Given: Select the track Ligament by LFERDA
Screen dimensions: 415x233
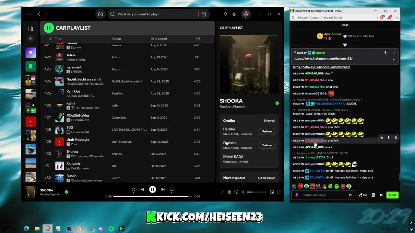Looking at the screenshot, I should tap(127, 69).
